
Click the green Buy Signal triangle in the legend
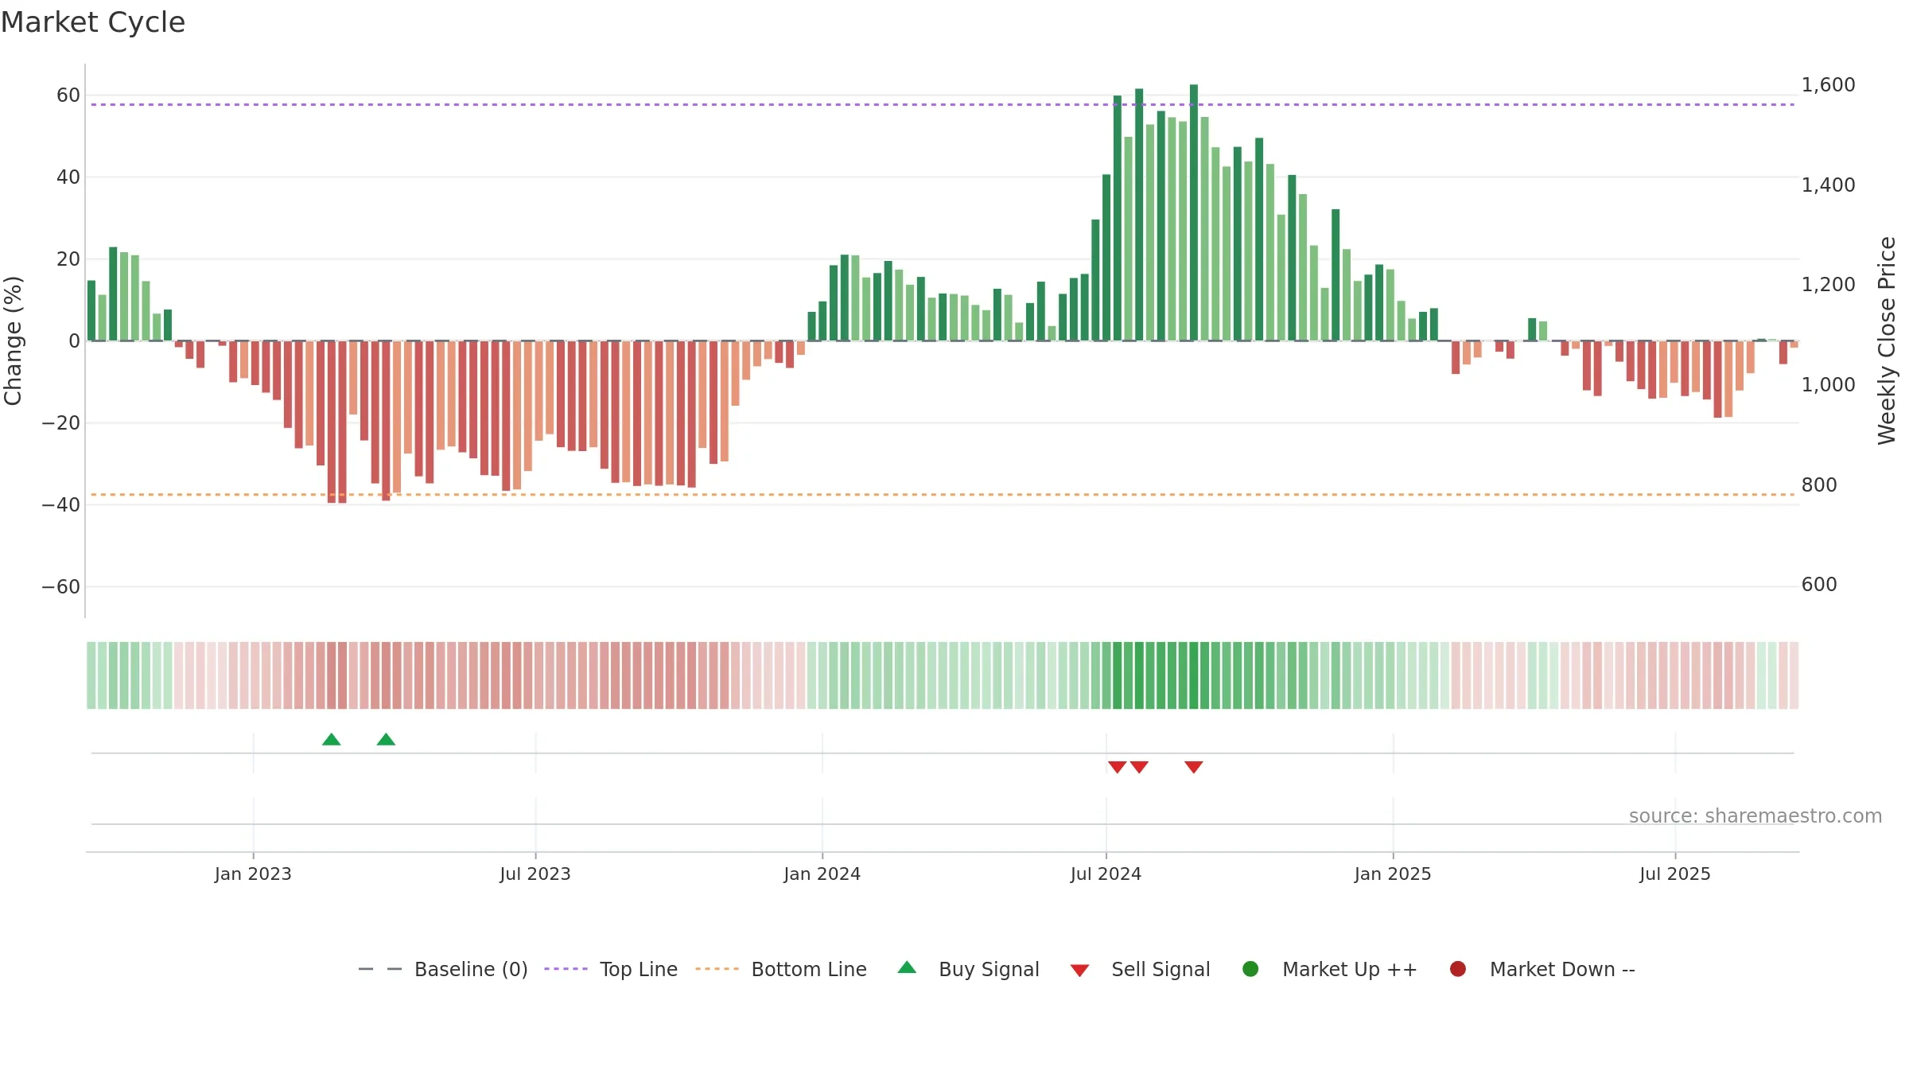coord(907,968)
